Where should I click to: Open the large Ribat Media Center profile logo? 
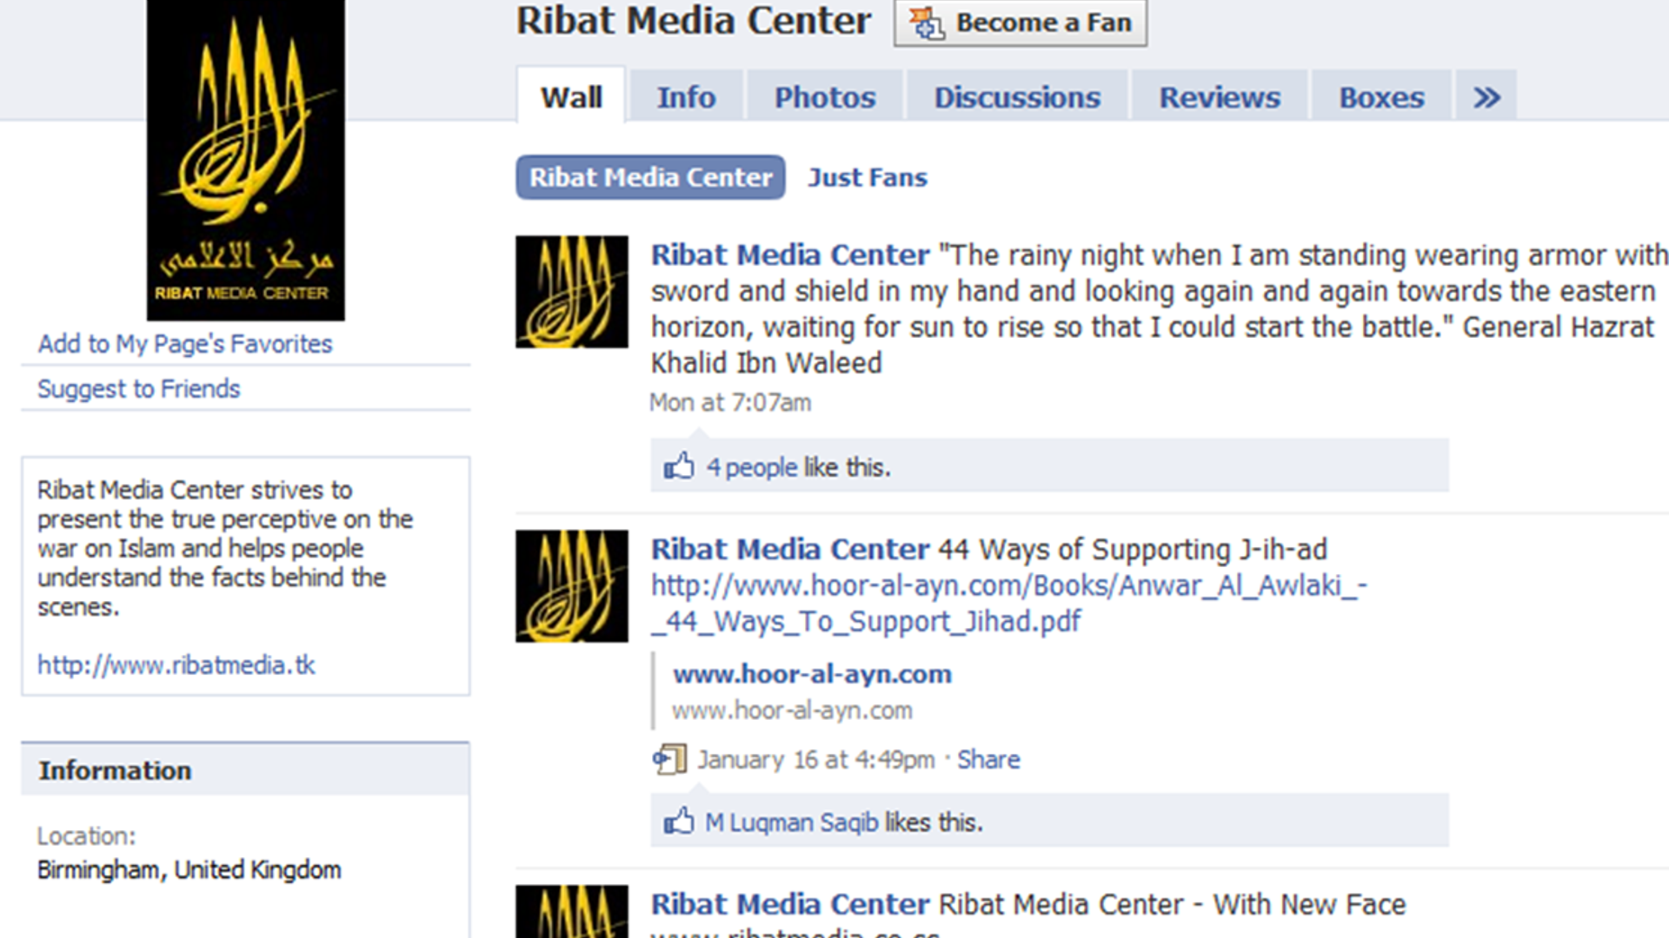coord(246,160)
